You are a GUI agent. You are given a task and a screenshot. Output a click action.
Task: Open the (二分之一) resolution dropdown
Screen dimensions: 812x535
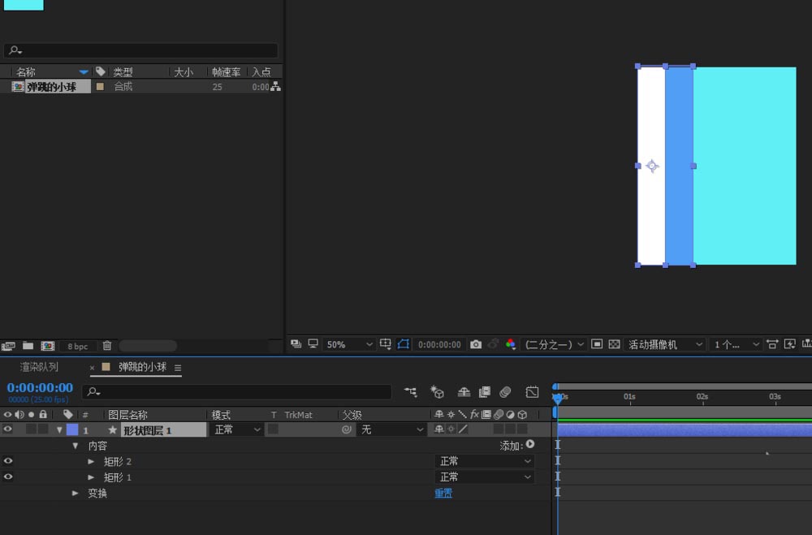[554, 344]
